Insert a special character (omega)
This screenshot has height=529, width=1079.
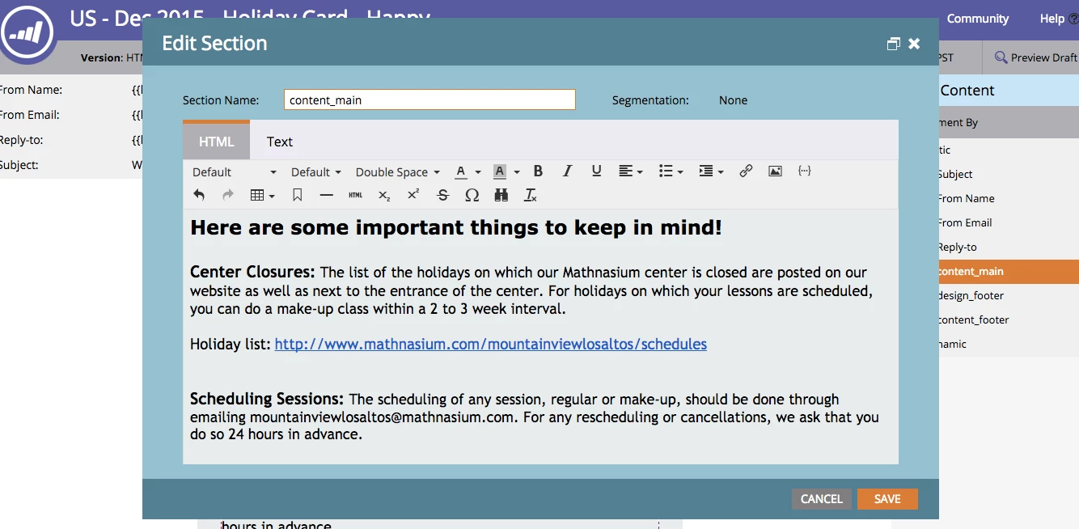[472, 195]
